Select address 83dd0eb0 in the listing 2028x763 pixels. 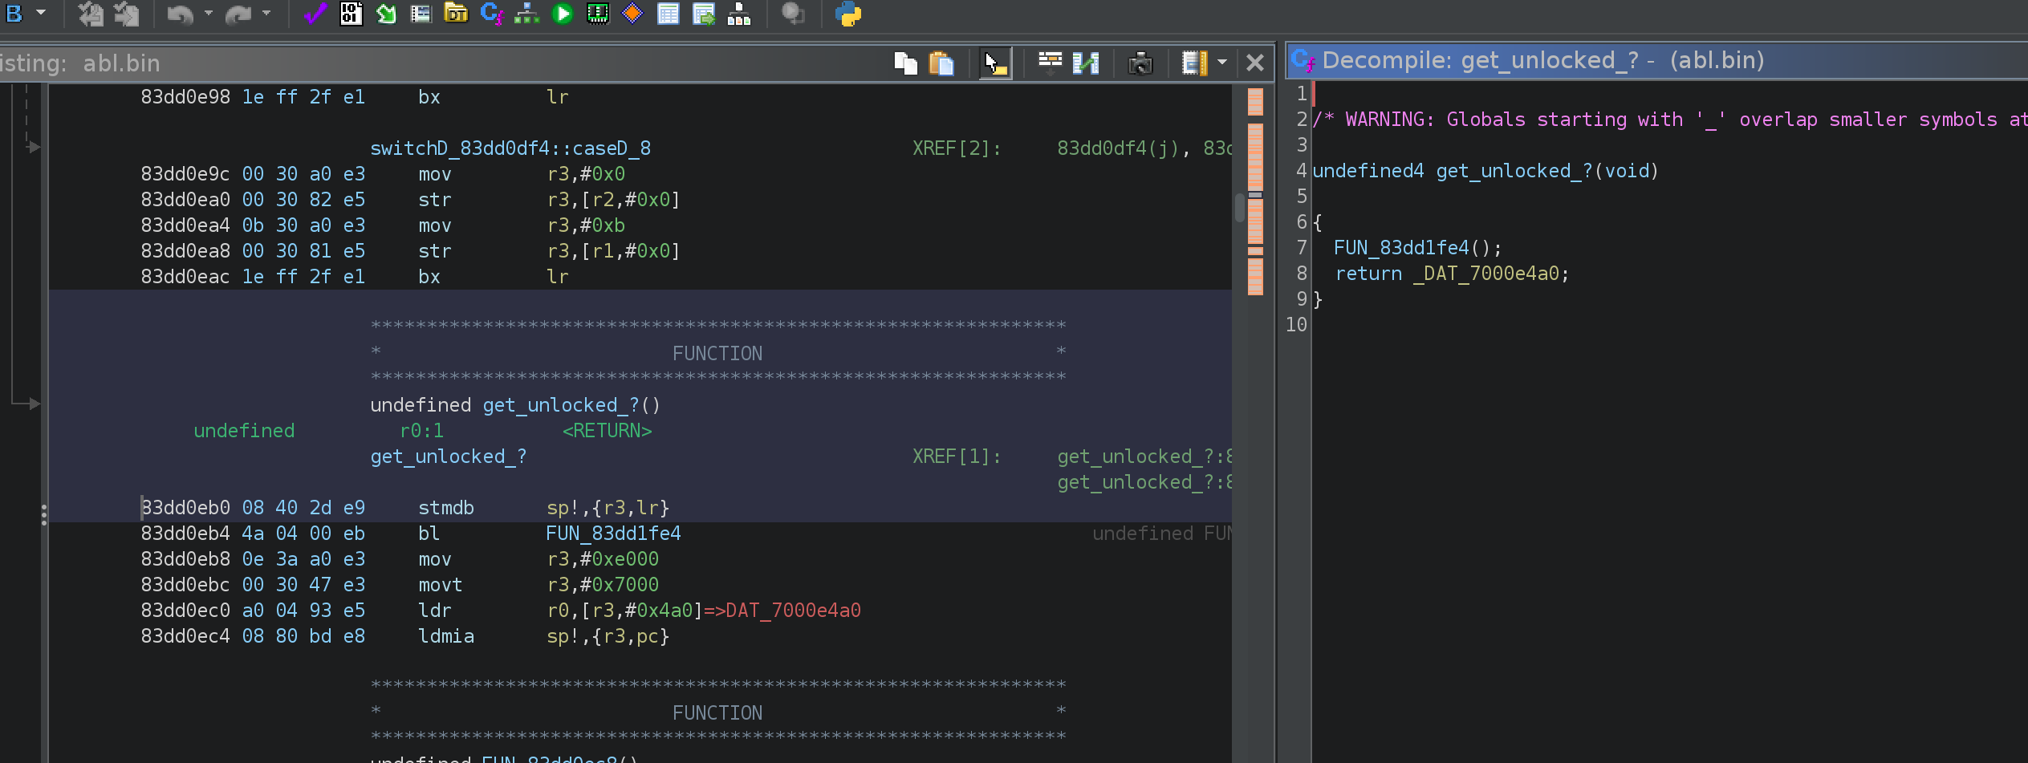click(185, 508)
